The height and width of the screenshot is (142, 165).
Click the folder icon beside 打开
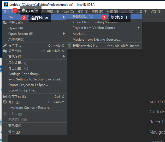[5, 23]
